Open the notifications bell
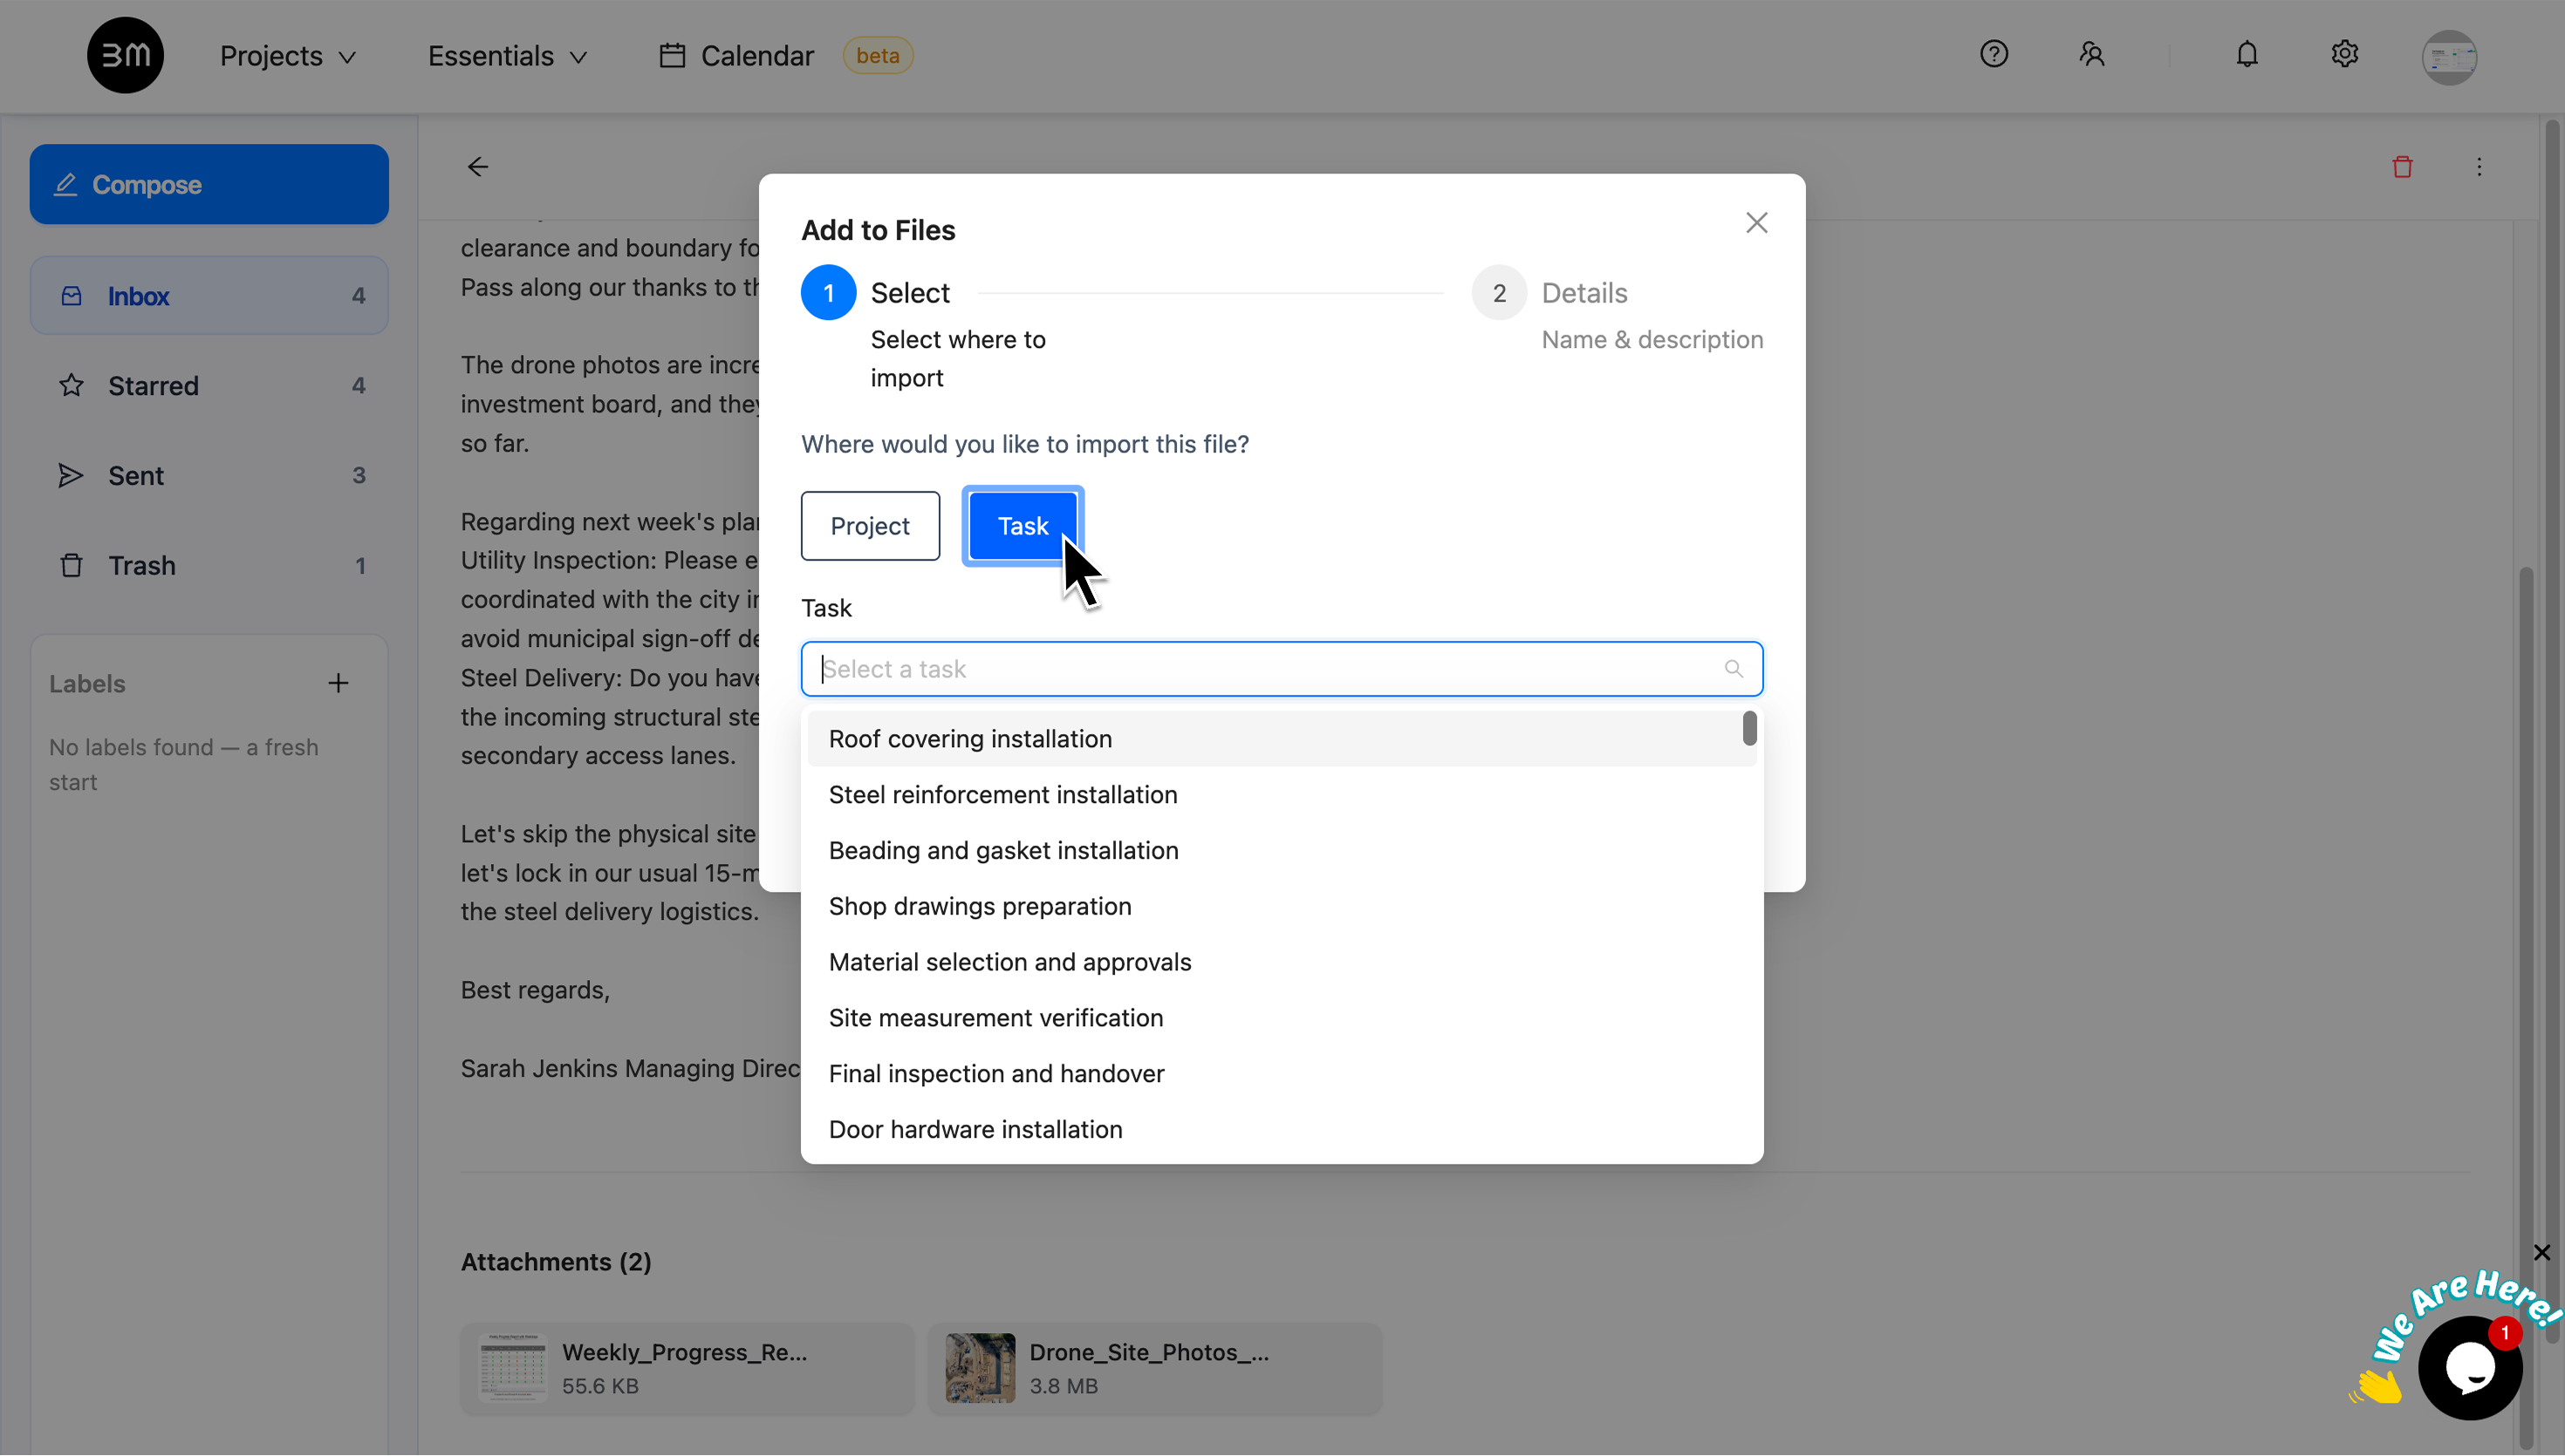Image resolution: width=2565 pixels, height=1456 pixels. point(2247,54)
